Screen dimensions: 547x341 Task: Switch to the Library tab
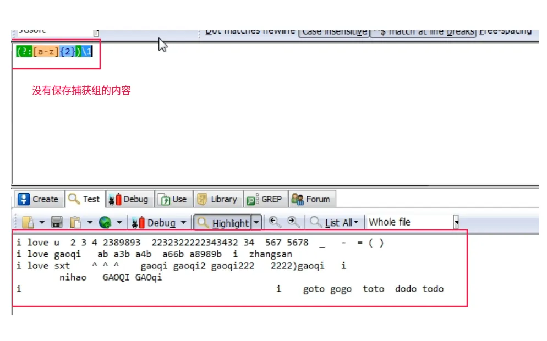(x=218, y=199)
